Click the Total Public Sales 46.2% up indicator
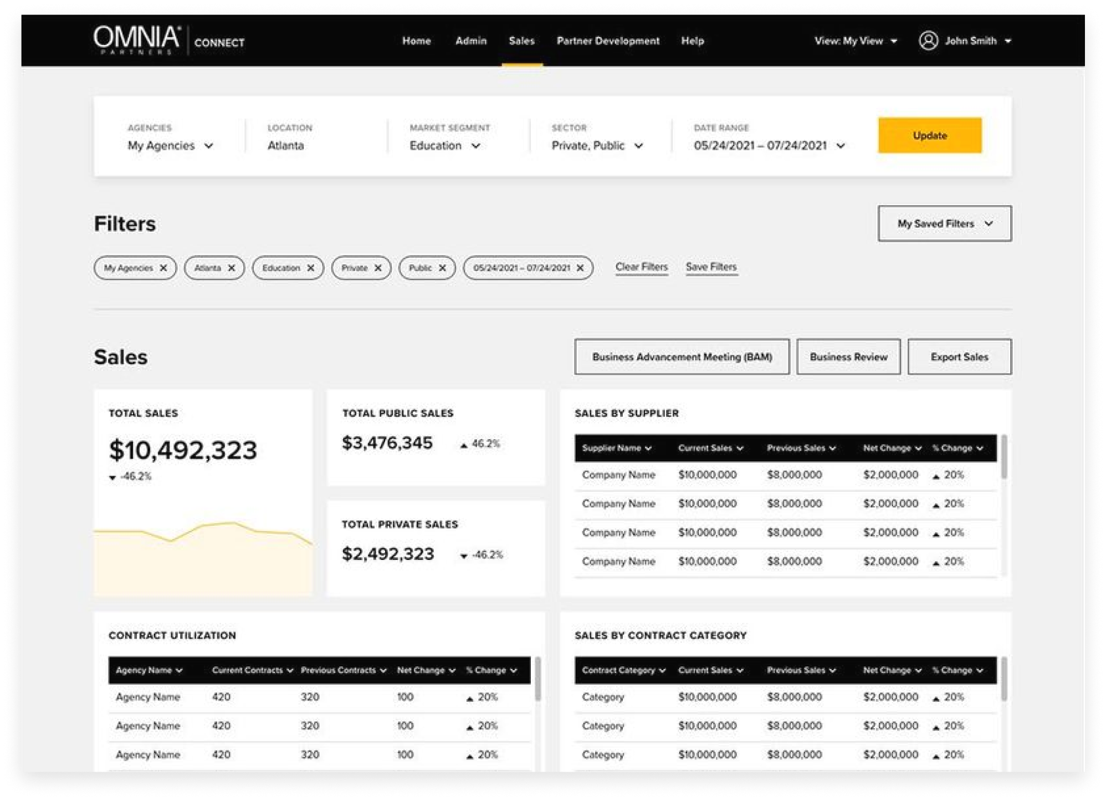1106x800 pixels. click(x=480, y=444)
